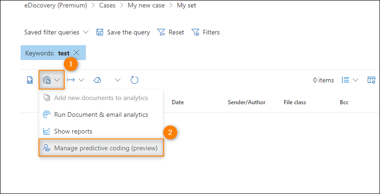Sort by the Date column header

[178, 102]
